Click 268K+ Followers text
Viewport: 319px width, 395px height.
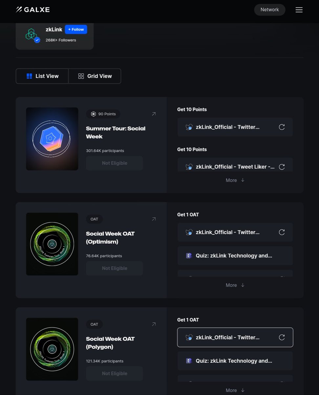[x=61, y=40]
